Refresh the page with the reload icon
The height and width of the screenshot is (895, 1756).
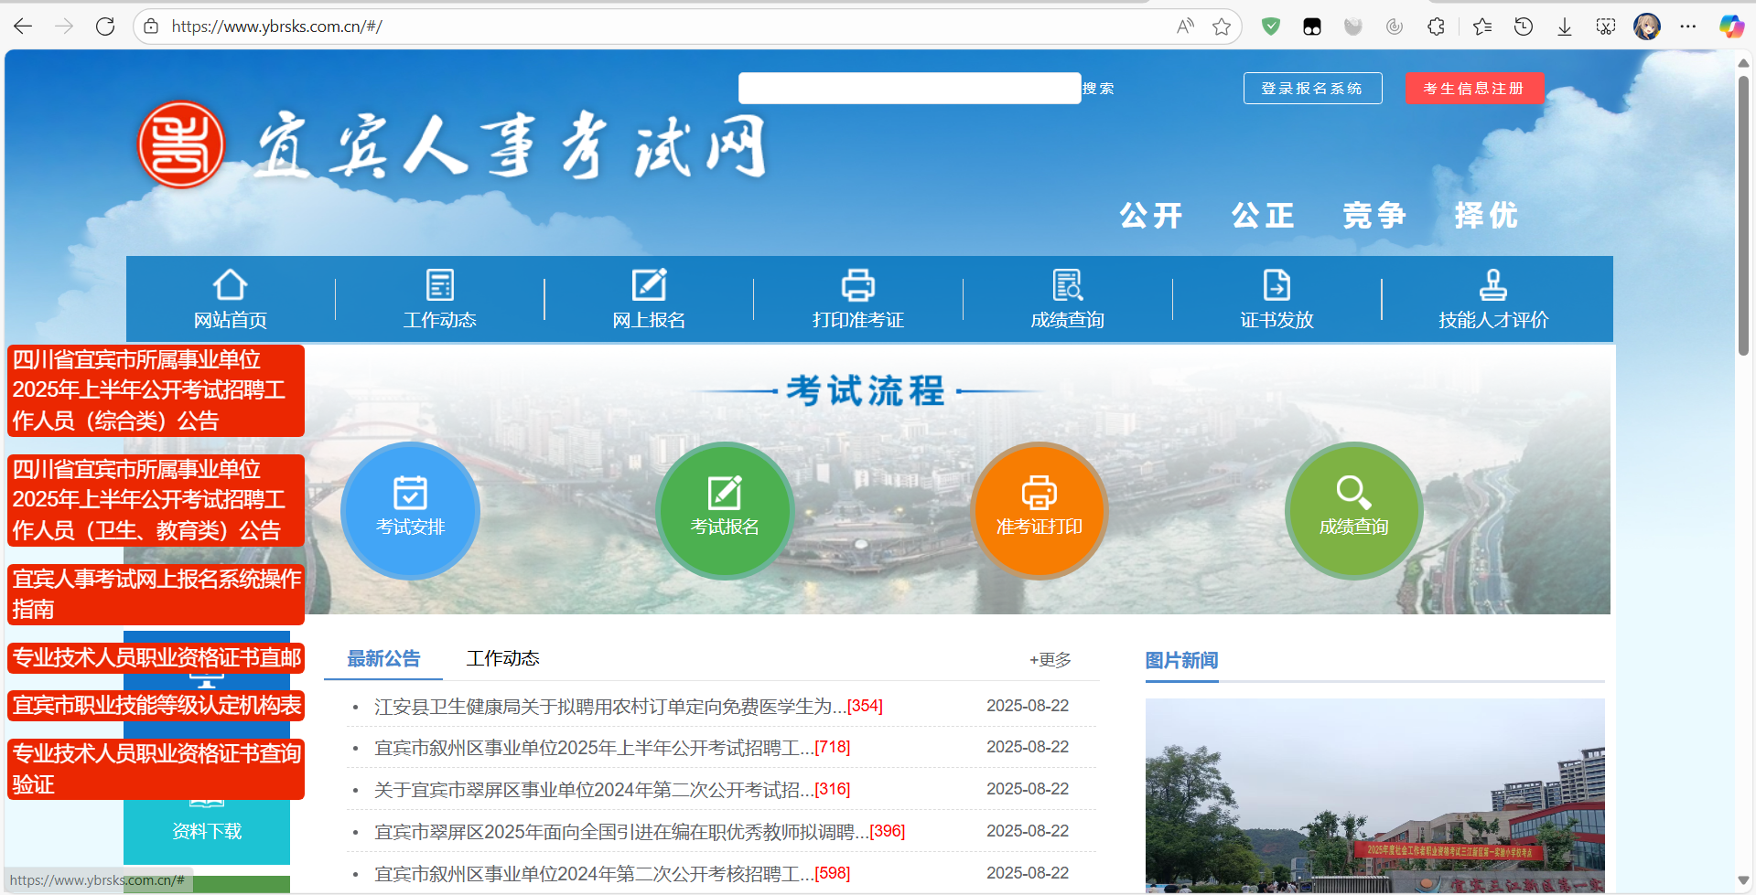point(104,27)
